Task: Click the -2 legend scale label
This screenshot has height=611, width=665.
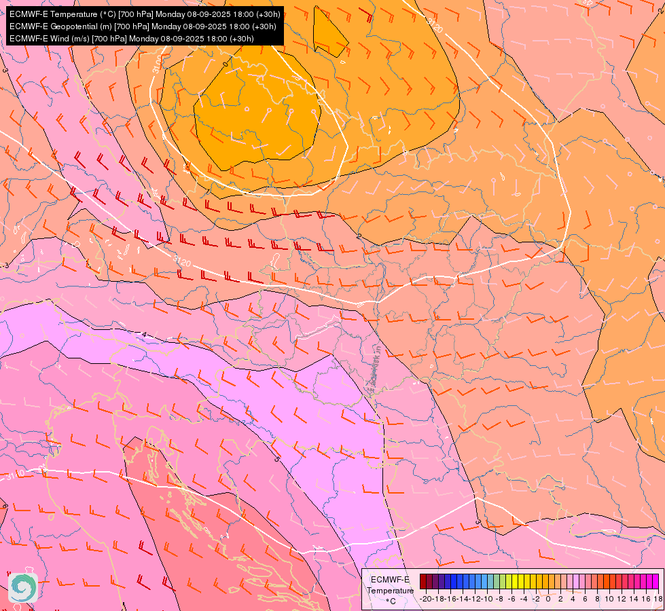Action: [536, 599]
